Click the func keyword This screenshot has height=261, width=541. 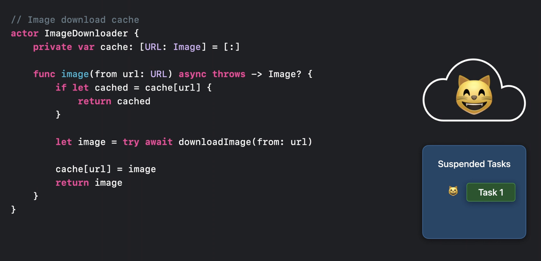coord(44,74)
